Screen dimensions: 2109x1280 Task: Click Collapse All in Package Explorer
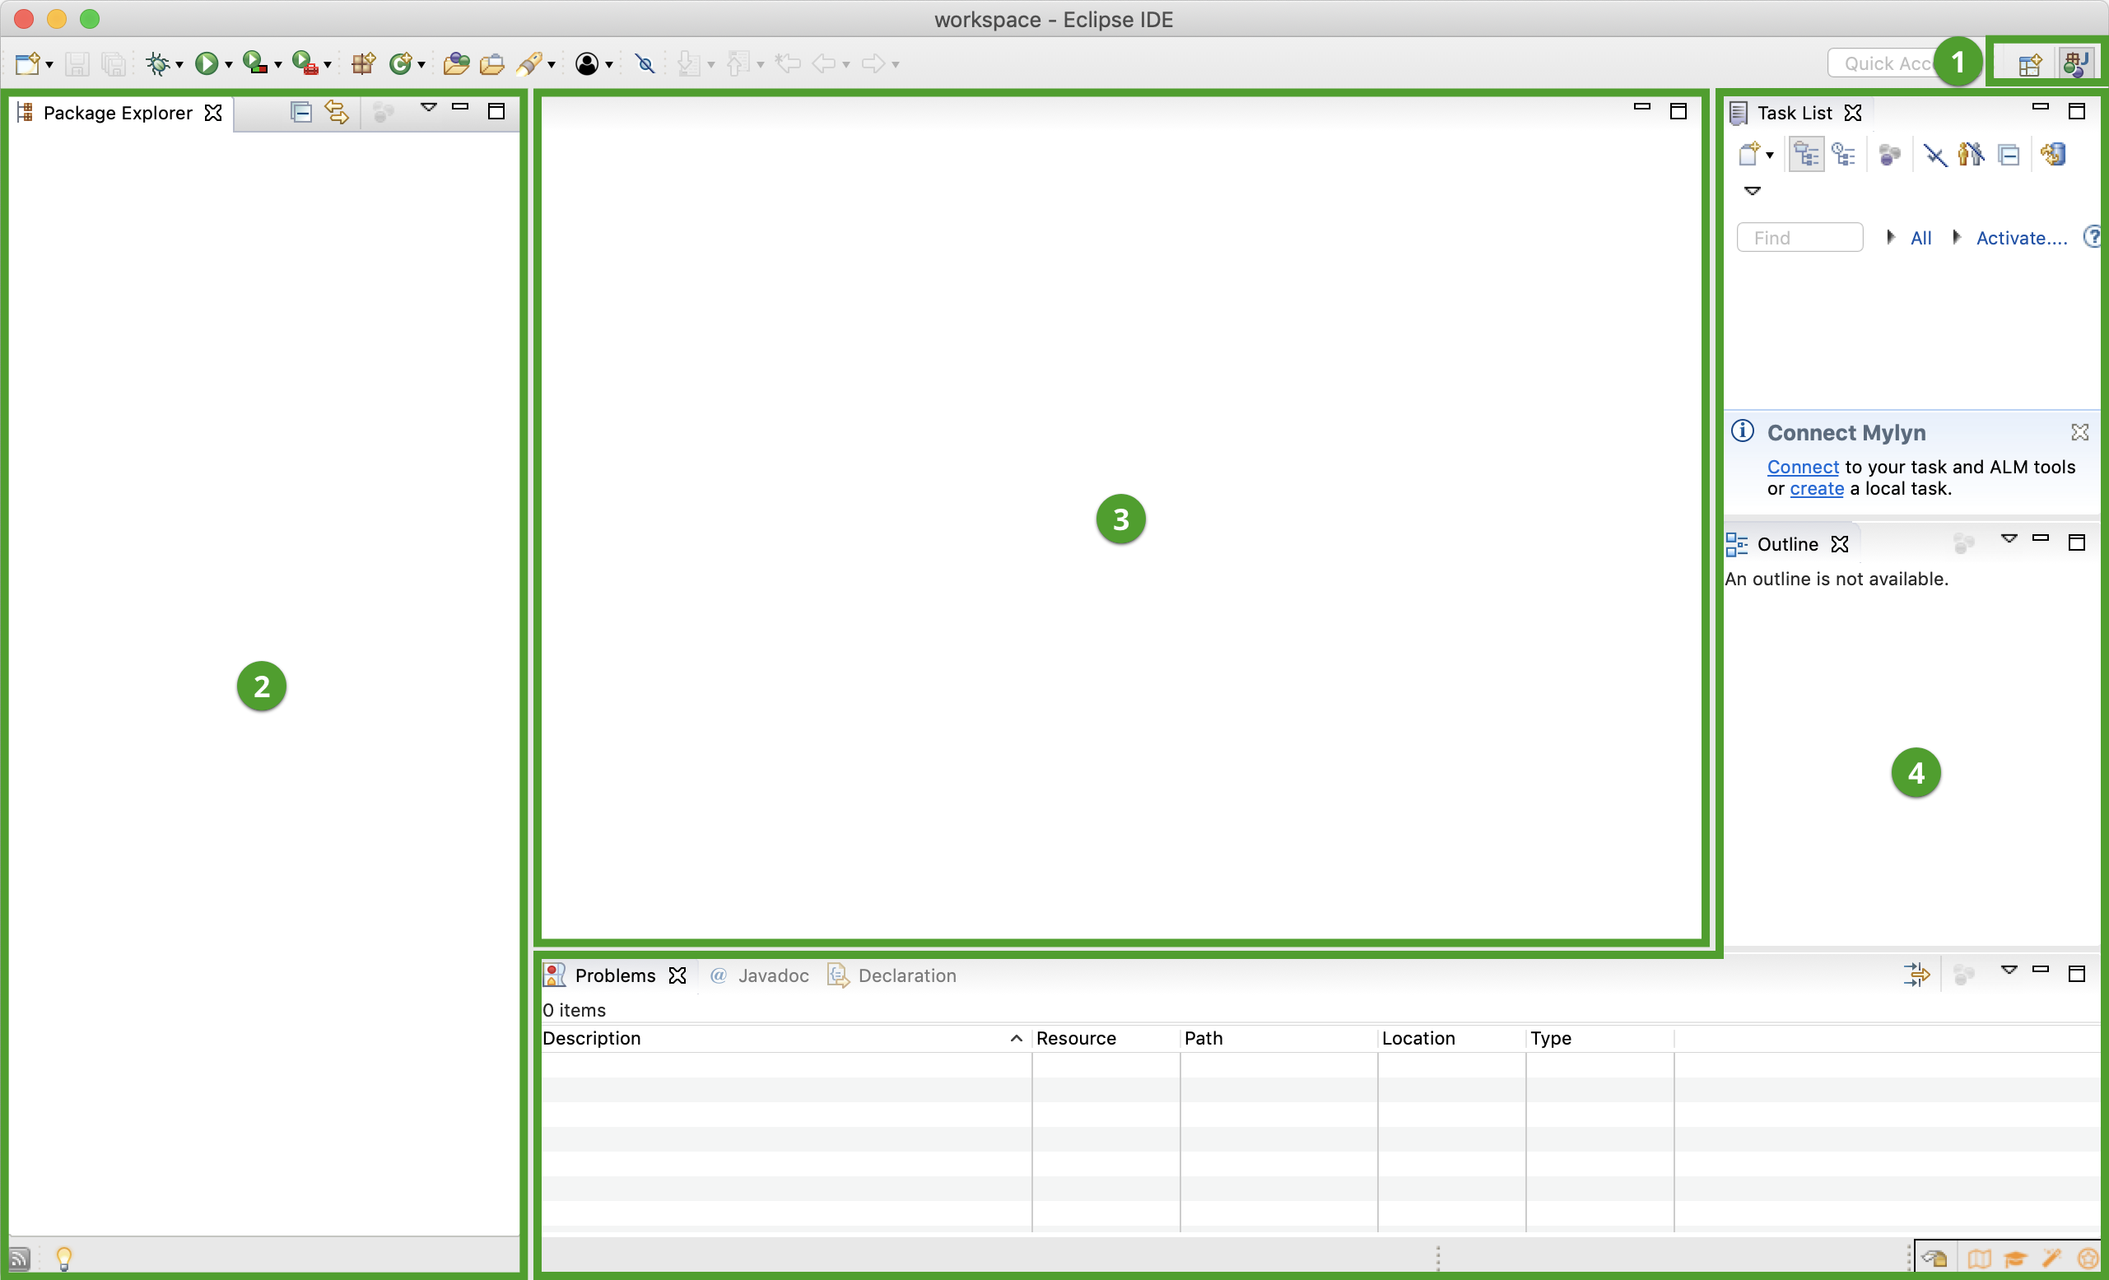coord(300,112)
